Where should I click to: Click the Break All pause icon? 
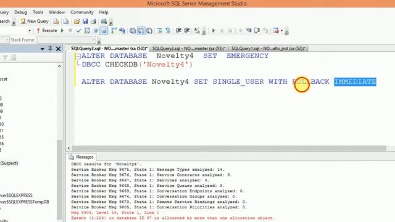(222, 31)
